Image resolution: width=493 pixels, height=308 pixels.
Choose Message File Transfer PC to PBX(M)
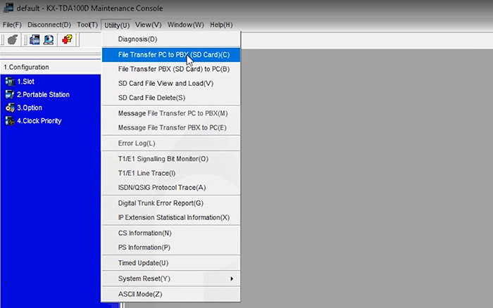pos(171,113)
